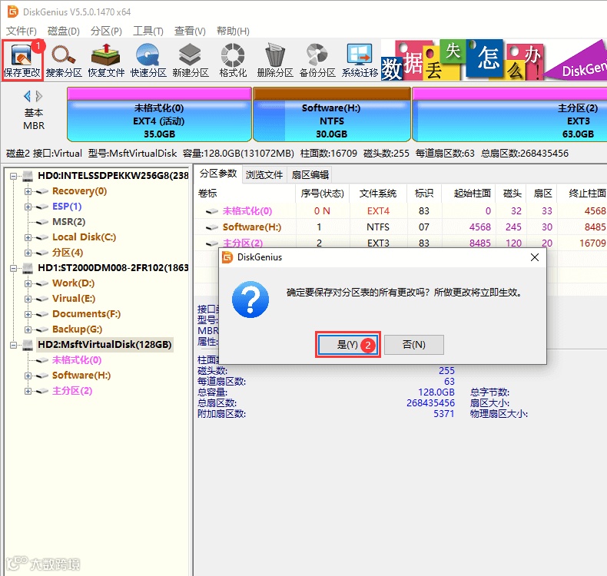The image size is (607, 576).
Task: Open the 帮助(H) menu
Action: (x=233, y=31)
